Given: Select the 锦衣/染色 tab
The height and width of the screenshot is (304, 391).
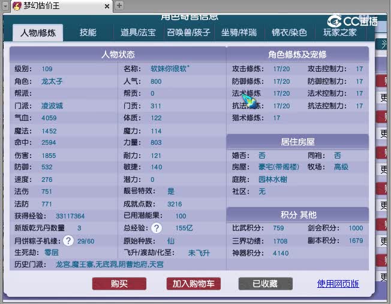Looking at the screenshot, I should pos(289,32).
